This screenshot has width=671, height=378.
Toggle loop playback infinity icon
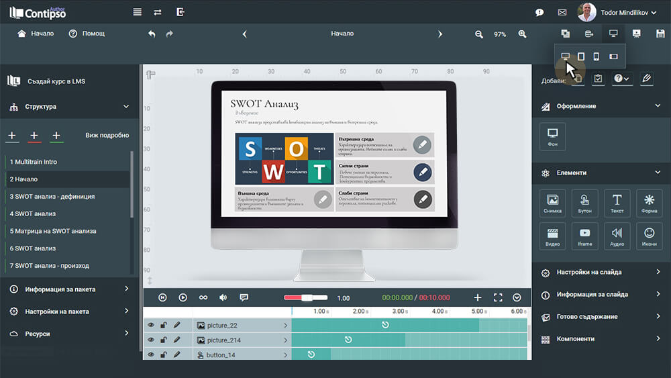[x=203, y=297]
